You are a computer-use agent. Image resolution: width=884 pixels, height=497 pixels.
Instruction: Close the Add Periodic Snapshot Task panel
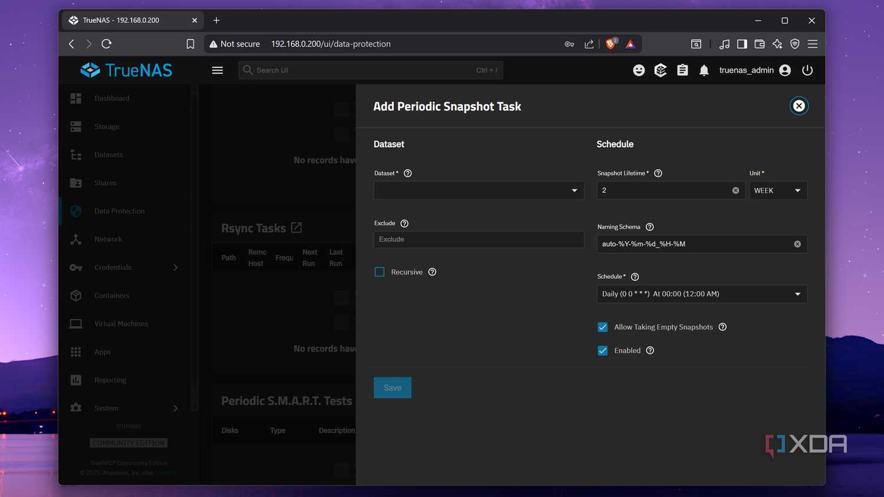click(x=799, y=106)
